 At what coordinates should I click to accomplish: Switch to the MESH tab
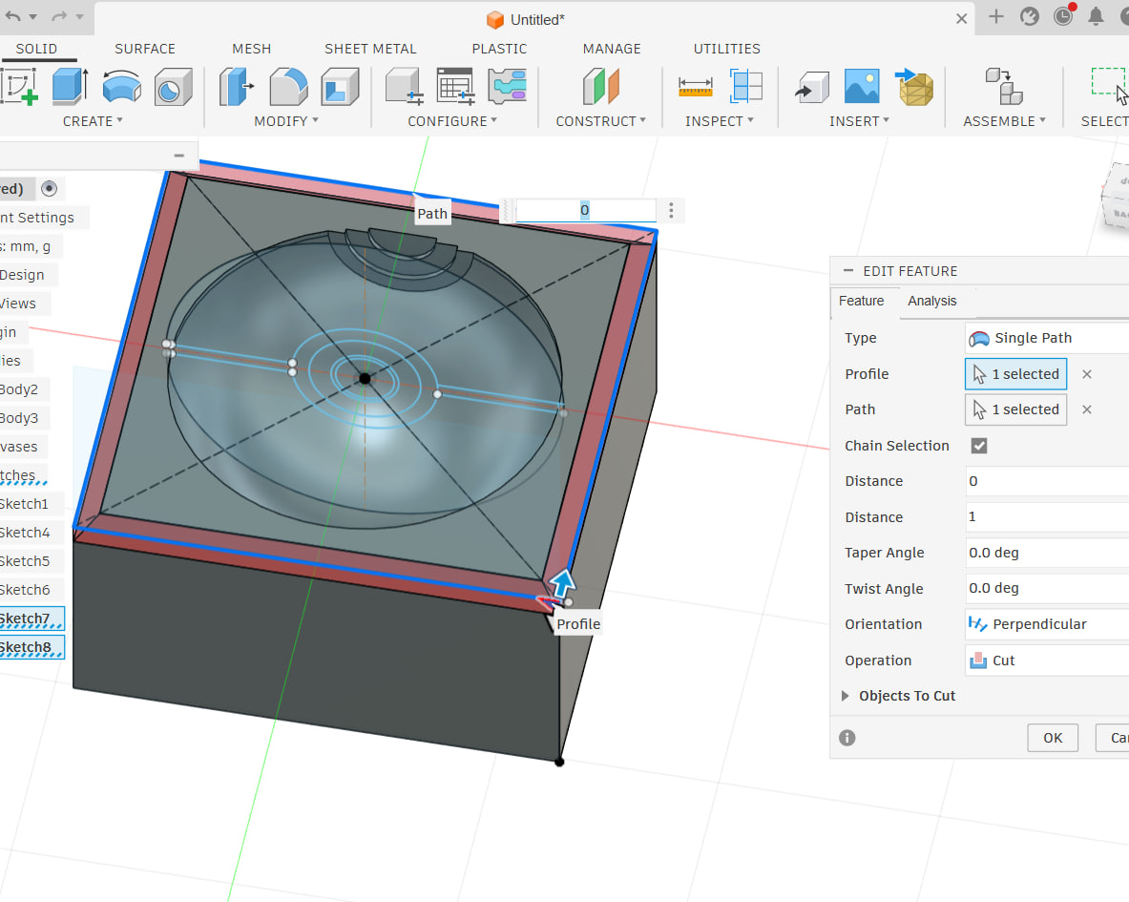click(251, 49)
